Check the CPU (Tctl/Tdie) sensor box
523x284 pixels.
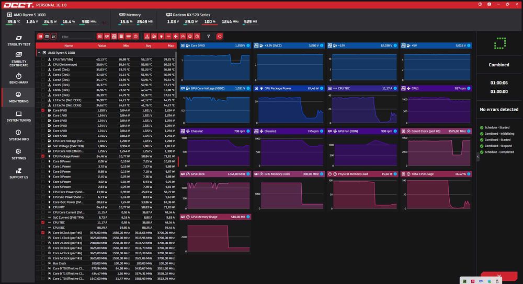point(43,60)
